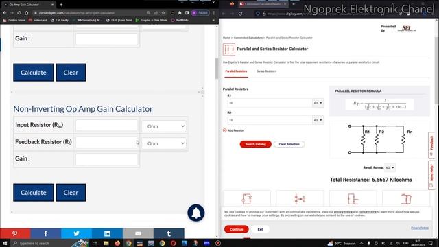
Task: Open File Explorer from the taskbar
Action: [106, 243]
